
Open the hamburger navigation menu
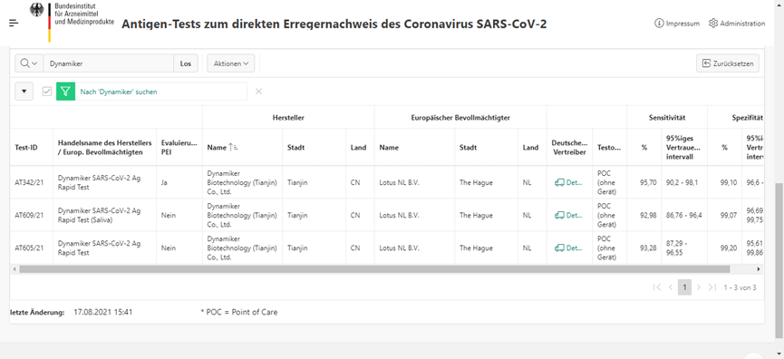point(14,23)
